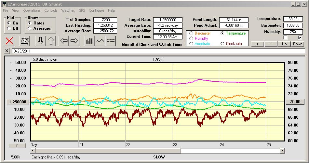Select the Averages show option
Image resolution: width=309 pixels, height=163 pixels.
click(x=30, y=28)
